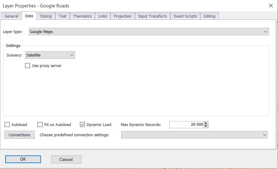Go to the Text tab
Image resolution: width=278 pixels, height=169 pixels.
pos(62,16)
